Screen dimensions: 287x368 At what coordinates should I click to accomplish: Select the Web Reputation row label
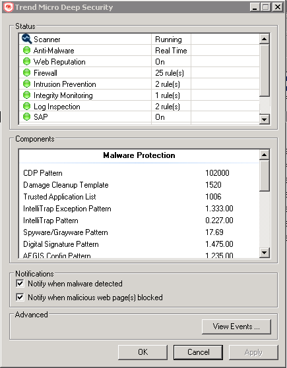(x=59, y=62)
